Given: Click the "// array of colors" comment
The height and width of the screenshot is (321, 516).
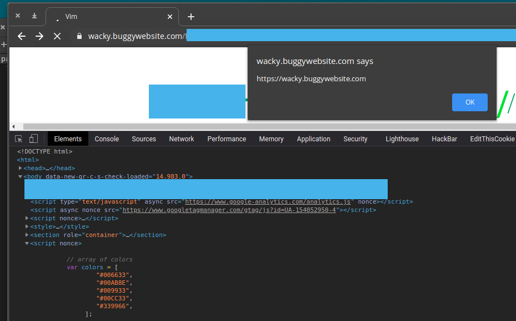Looking at the screenshot, I should click(x=100, y=259).
